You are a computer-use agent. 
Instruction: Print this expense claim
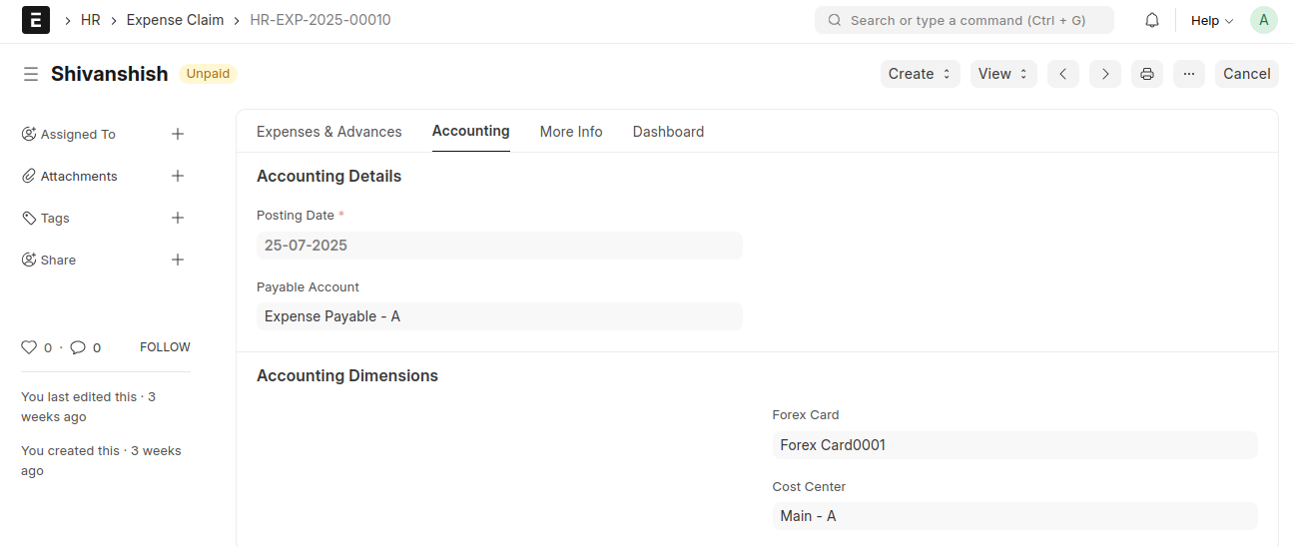click(1147, 74)
